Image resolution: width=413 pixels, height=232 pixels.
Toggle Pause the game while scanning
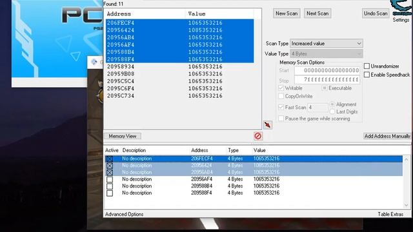[x=281, y=119]
